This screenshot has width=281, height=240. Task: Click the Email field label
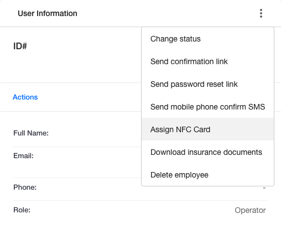[x=23, y=156]
